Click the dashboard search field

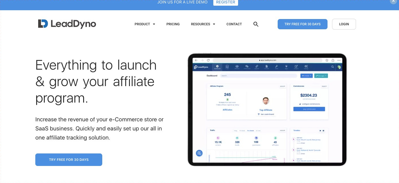click(x=258, y=76)
